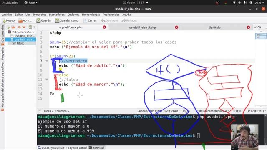
Task: Open the Ver menu
Action: coord(28,15)
